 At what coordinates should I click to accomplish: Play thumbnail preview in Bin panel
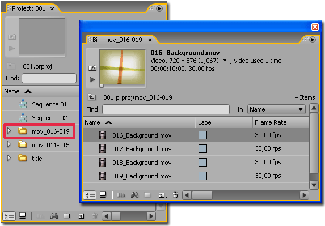(x=92, y=79)
